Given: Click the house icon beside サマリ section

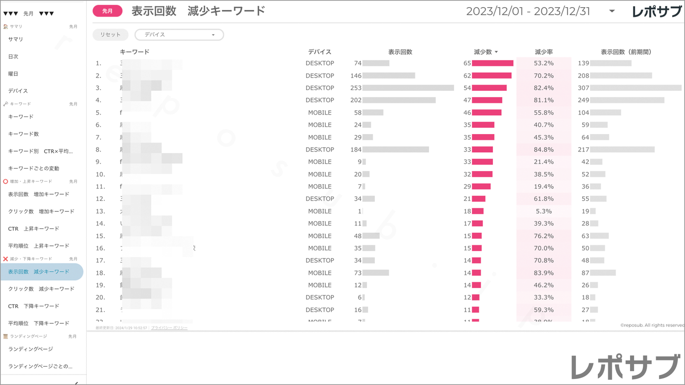Looking at the screenshot, I should 5,27.
